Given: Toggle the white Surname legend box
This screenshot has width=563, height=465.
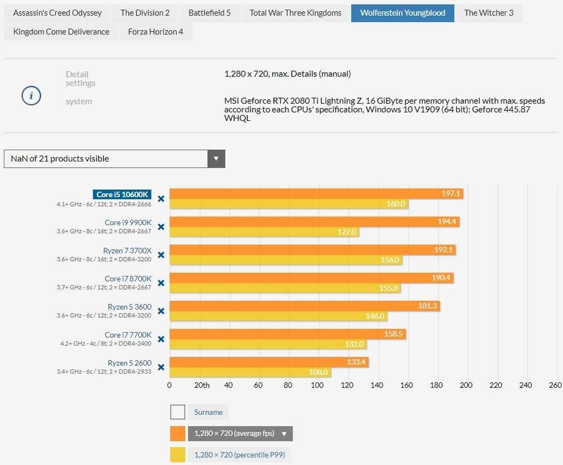Looking at the screenshot, I should [x=177, y=412].
